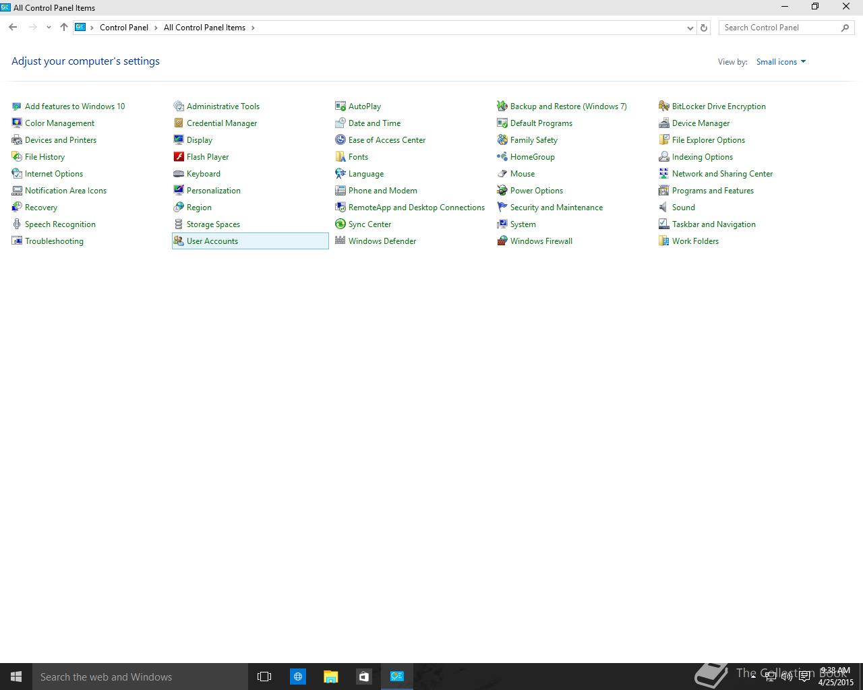Click the BitLocker Drive Encryption icon
863x690 pixels.
[664, 106]
